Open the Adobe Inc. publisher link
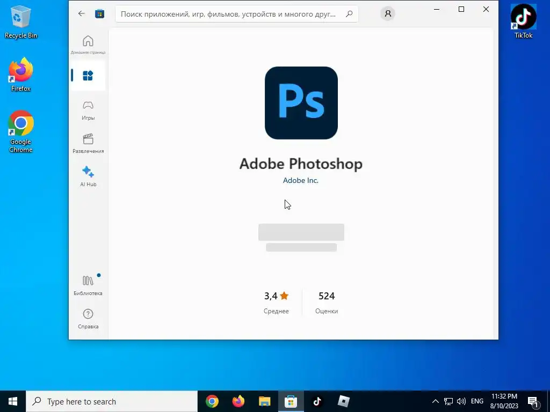 (x=301, y=180)
